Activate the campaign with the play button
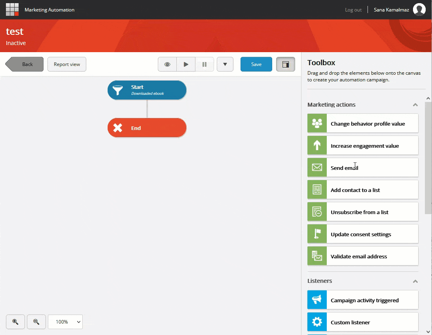This screenshot has width=432, height=335. [x=186, y=64]
